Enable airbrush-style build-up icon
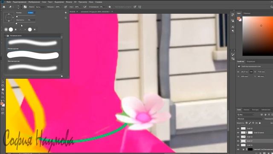This screenshot has height=154, width=273. [85, 7]
